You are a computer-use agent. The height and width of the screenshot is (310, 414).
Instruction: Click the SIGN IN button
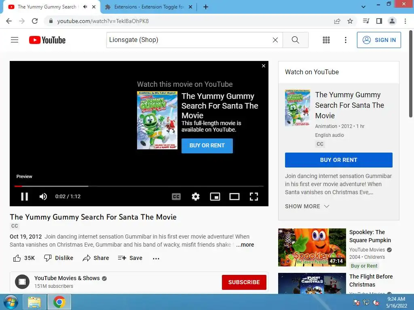pyautogui.click(x=379, y=40)
